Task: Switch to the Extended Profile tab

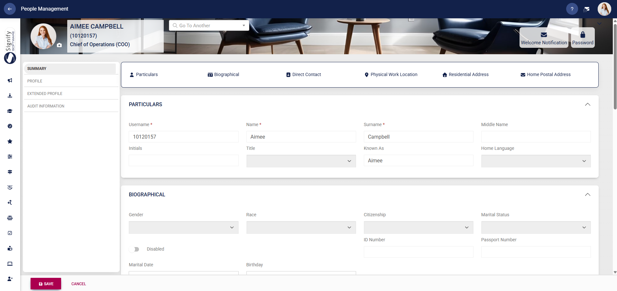Action: [45, 93]
